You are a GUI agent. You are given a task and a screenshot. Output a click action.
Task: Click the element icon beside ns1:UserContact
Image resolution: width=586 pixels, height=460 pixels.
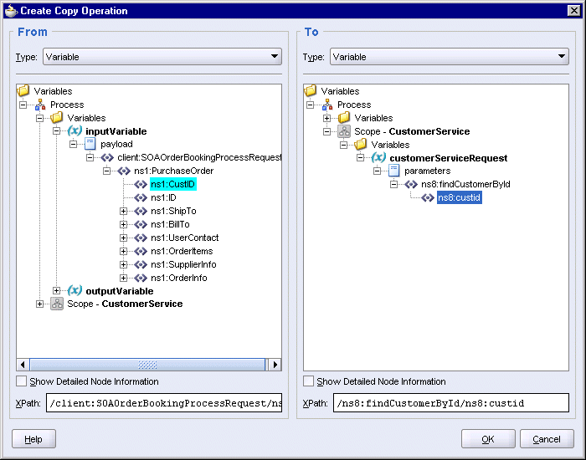click(x=141, y=238)
